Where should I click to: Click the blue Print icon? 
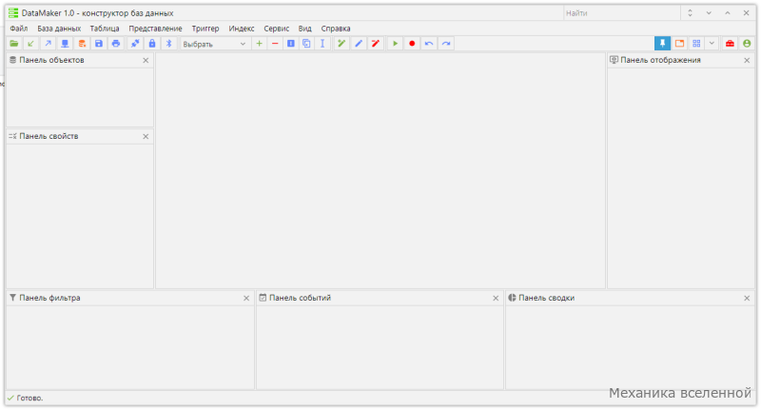tap(115, 44)
